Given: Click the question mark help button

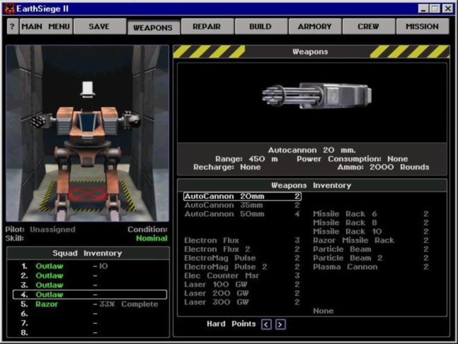Looking at the screenshot, I should (x=12, y=26).
